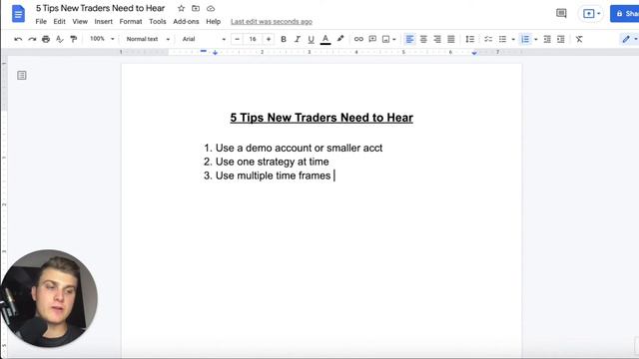Apply a bulleted list

[x=502, y=39]
